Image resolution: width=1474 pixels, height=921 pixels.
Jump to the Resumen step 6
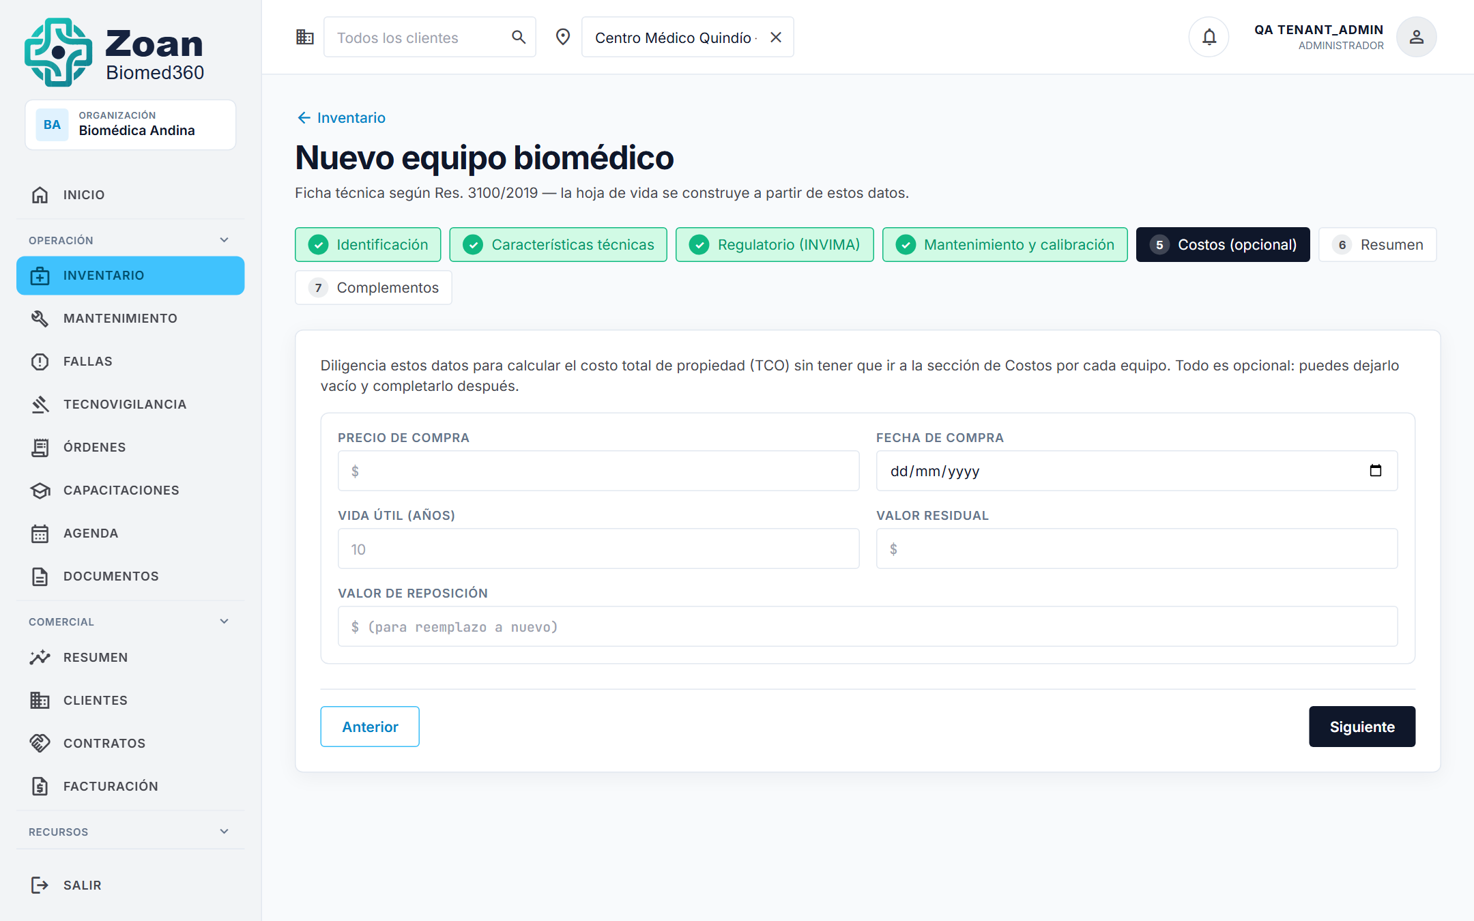1377,244
